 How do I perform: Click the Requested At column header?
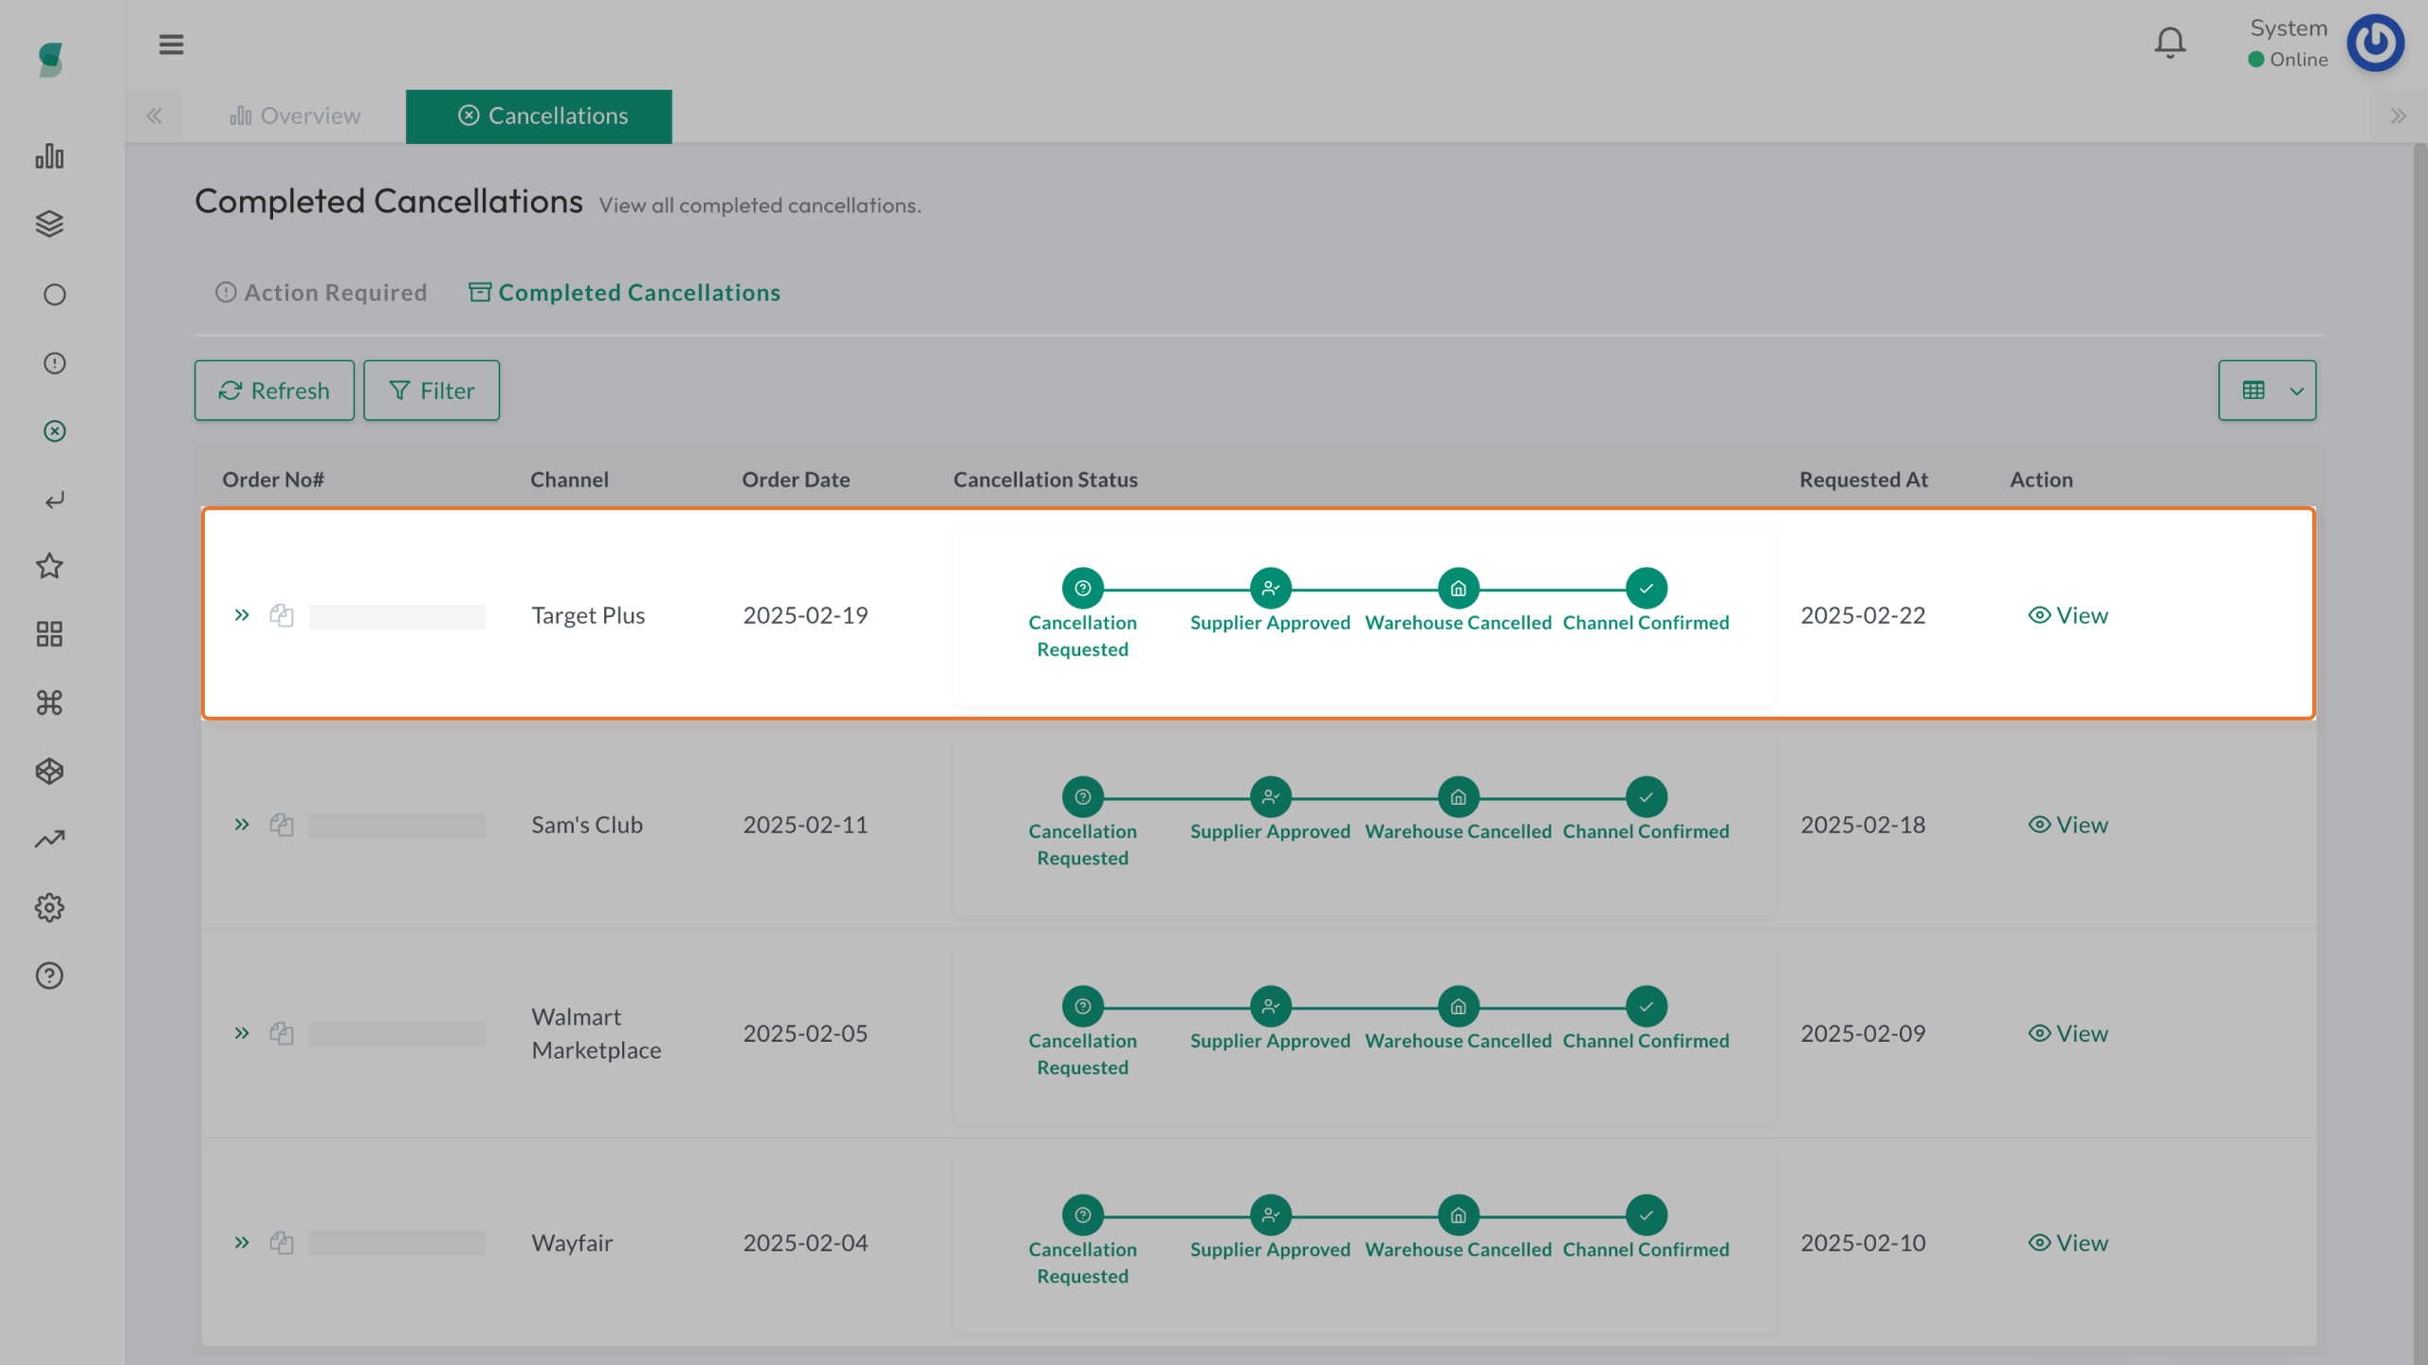[1864, 480]
